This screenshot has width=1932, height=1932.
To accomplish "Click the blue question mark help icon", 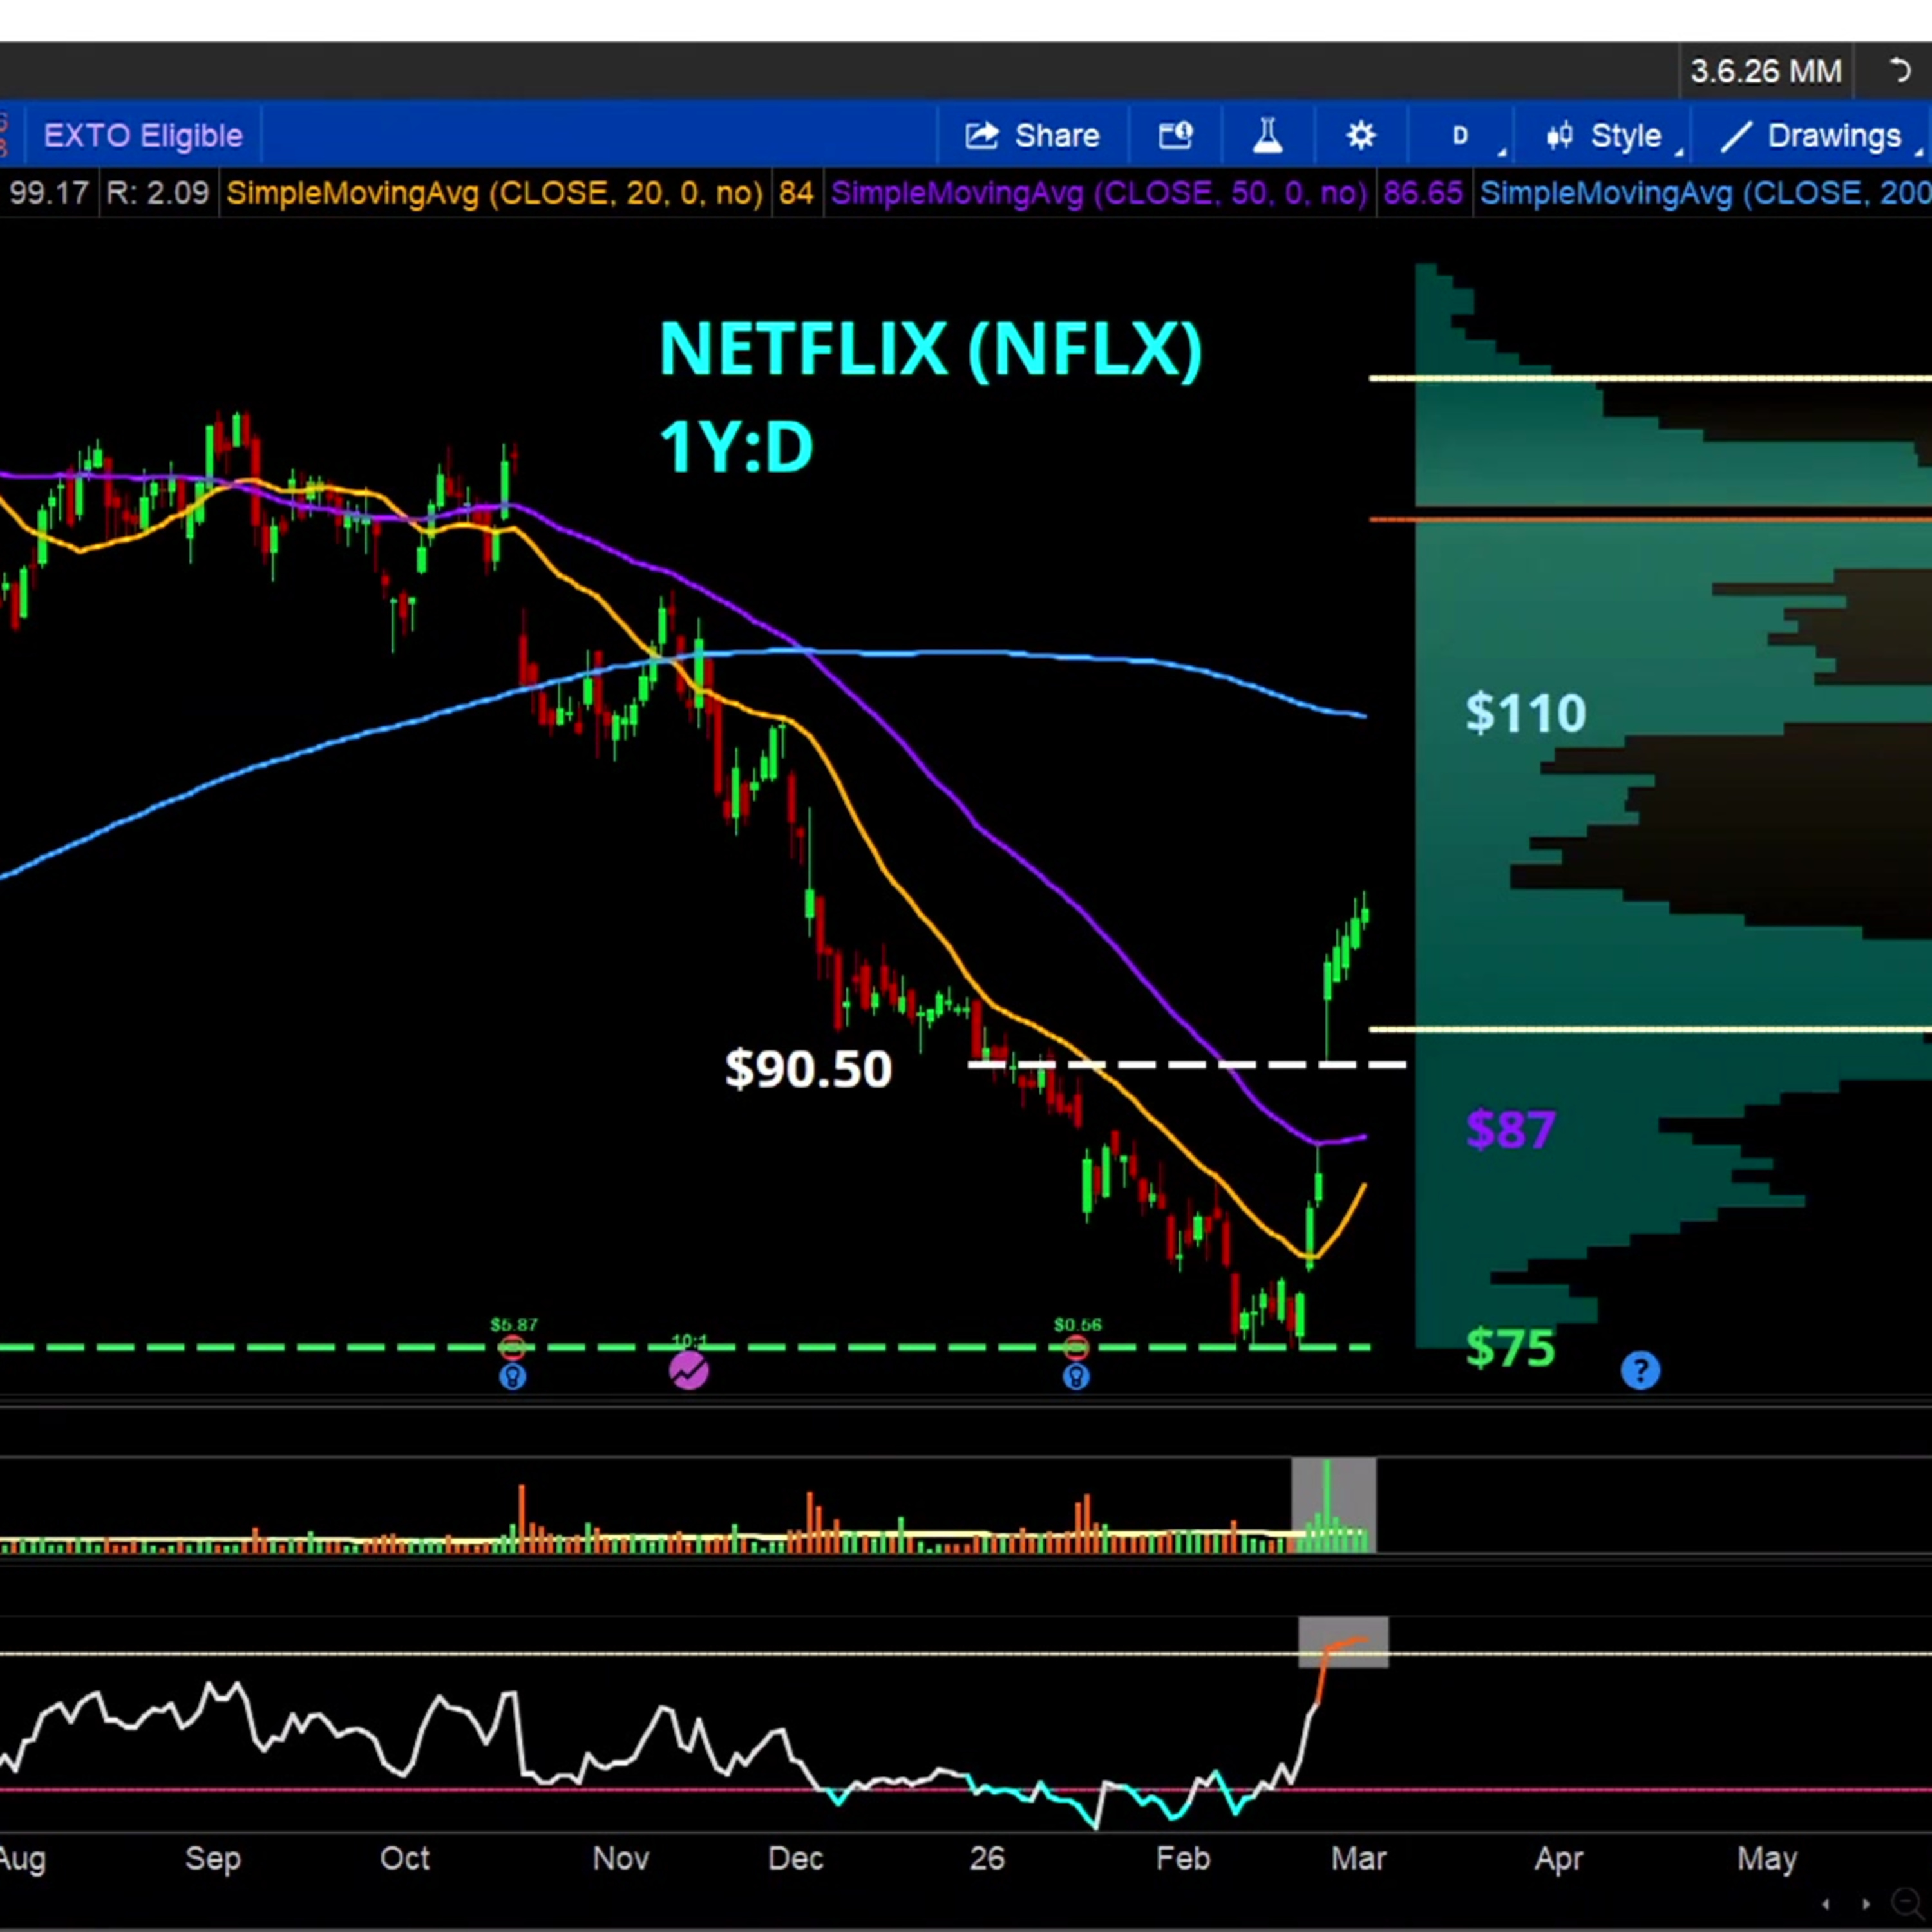I will [1640, 1370].
